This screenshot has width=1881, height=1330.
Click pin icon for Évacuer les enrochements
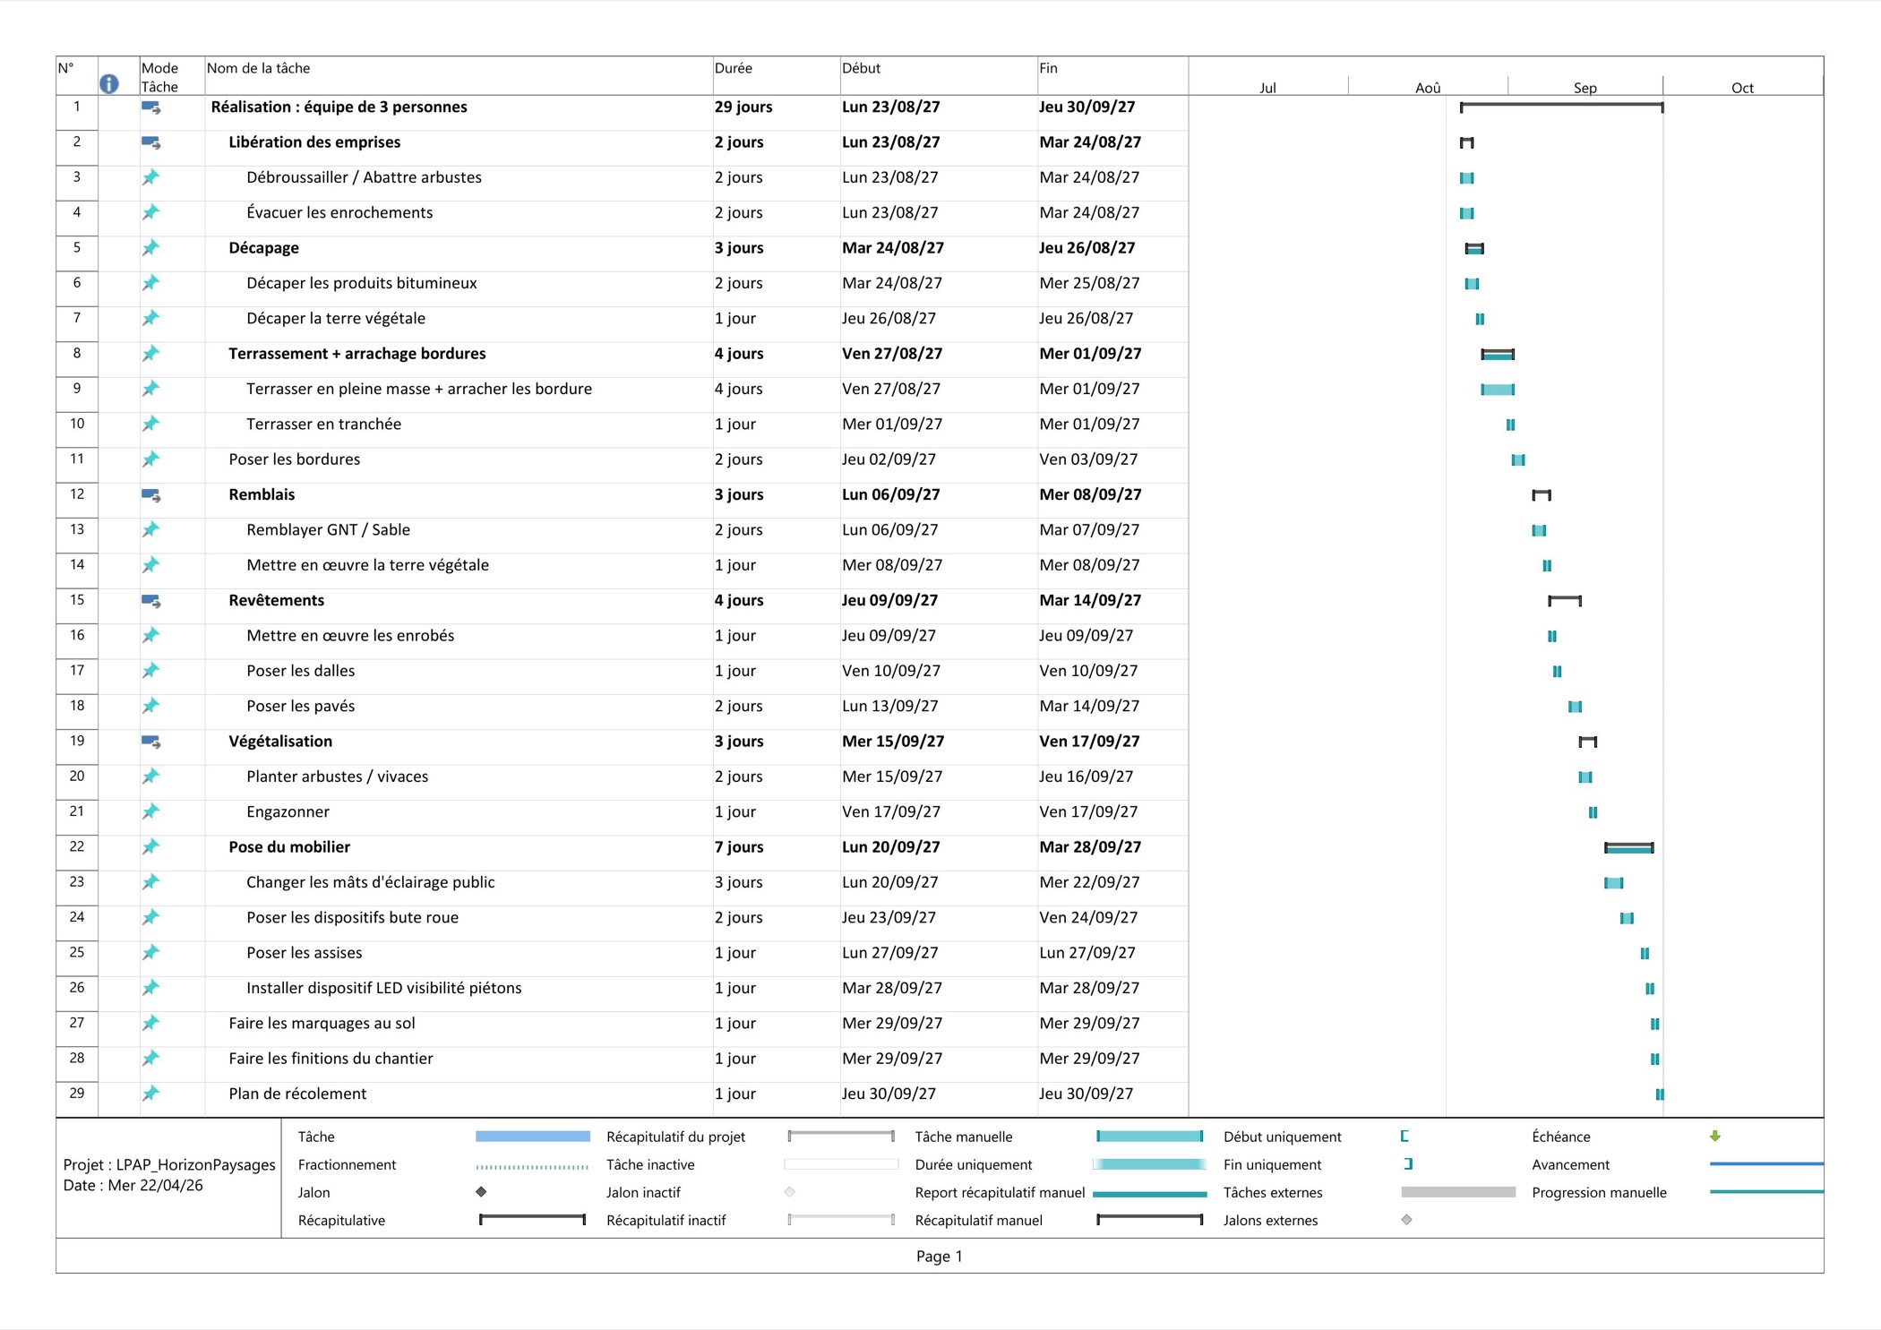coord(150,212)
